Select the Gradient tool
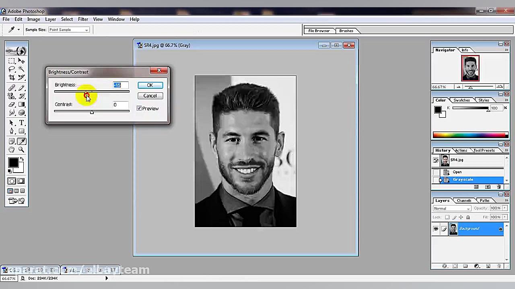The height and width of the screenshot is (289, 515). tap(21, 104)
